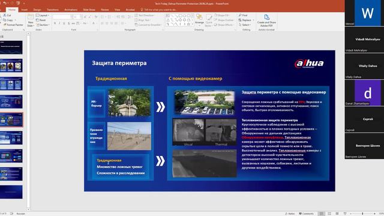Viewport: 384px width, 216px height.
Task: Click the С помощью видеокамер heading
Action: pos(196,79)
